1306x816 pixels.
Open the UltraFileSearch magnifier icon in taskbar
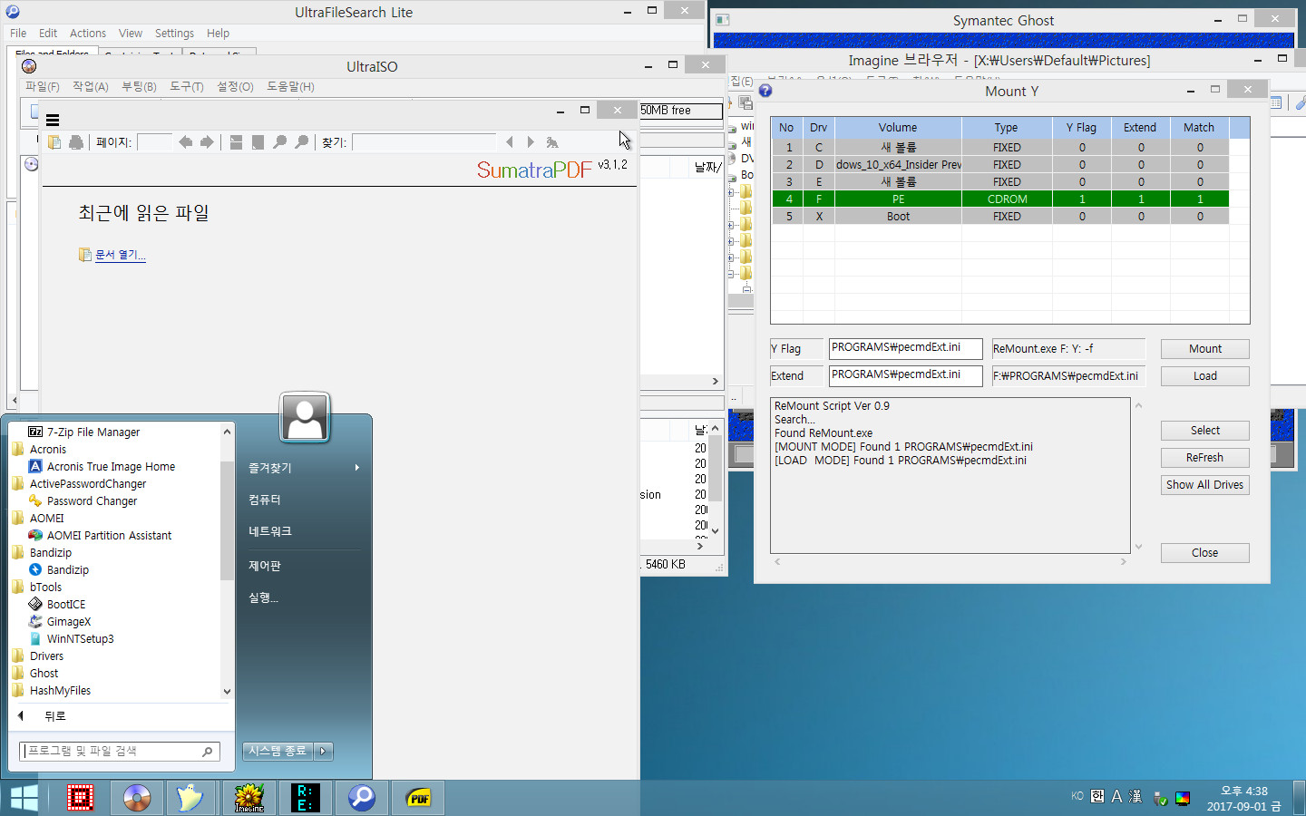[362, 798]
